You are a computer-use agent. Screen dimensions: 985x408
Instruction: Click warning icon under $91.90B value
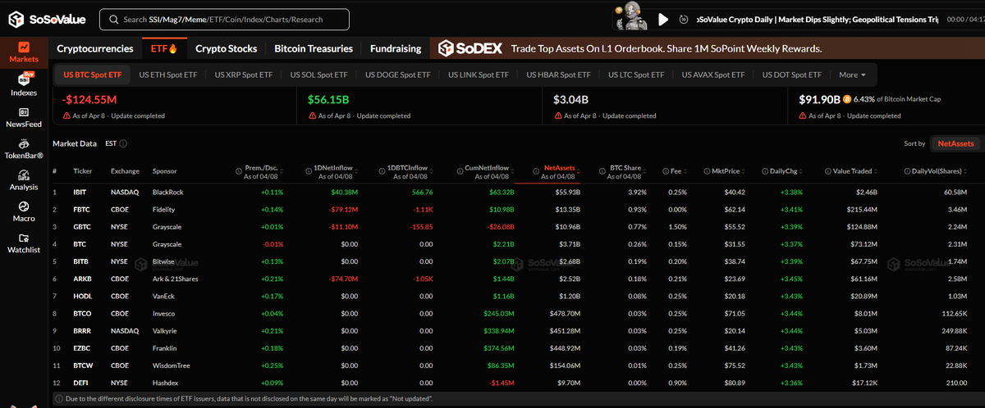803,116
